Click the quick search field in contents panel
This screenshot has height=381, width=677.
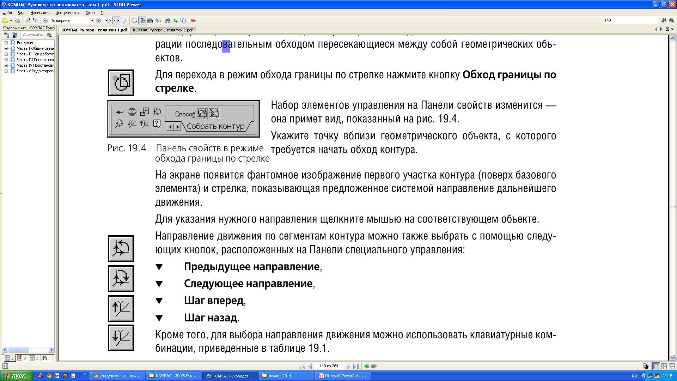pos(32,35)
